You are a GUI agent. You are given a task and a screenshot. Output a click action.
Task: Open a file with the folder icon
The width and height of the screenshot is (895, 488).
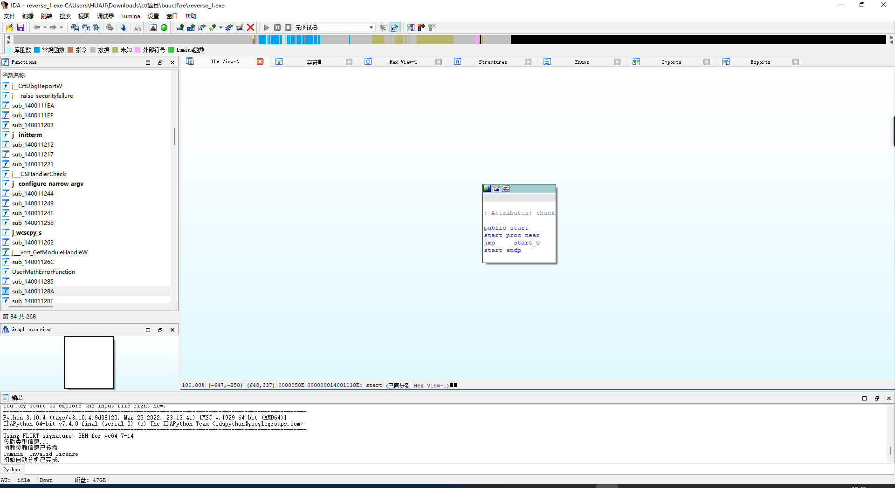[x=9, y=27]
